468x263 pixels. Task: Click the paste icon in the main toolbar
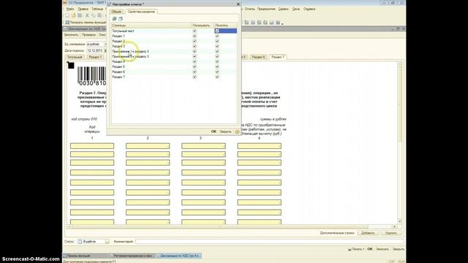coord(99,15)
